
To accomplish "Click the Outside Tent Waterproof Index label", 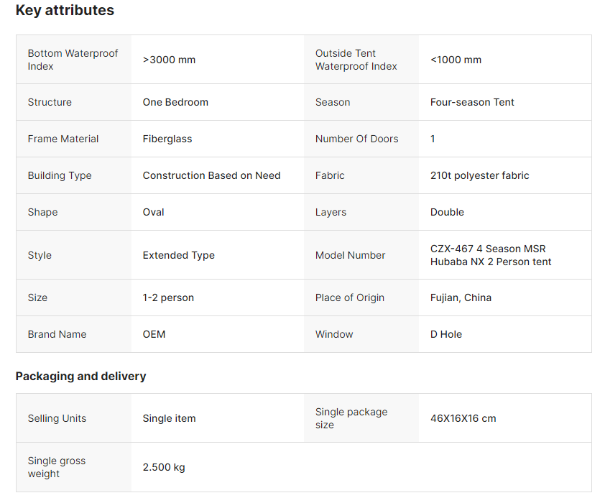I will click(356, 60).
